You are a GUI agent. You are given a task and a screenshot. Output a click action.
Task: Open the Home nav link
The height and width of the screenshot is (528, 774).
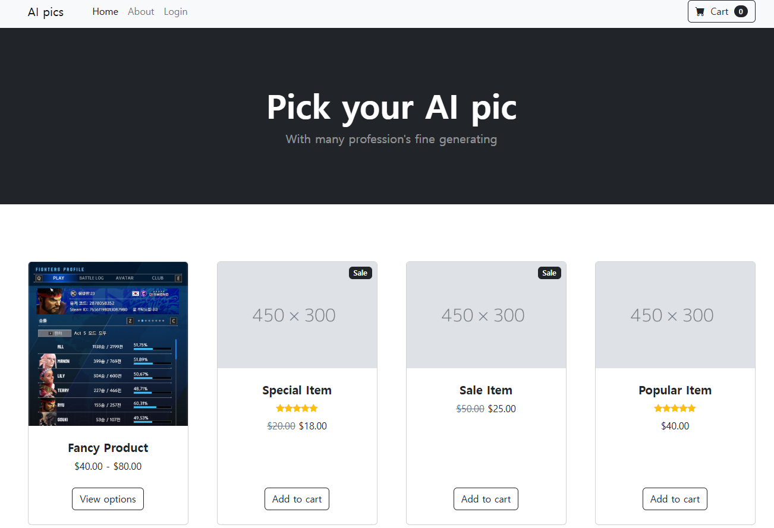[105, 11]
